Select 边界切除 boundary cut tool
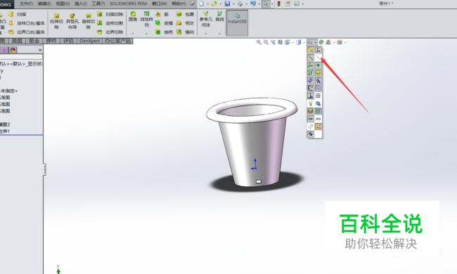Image resolution: width=457 pixels, height=274 pixels. 110,32
